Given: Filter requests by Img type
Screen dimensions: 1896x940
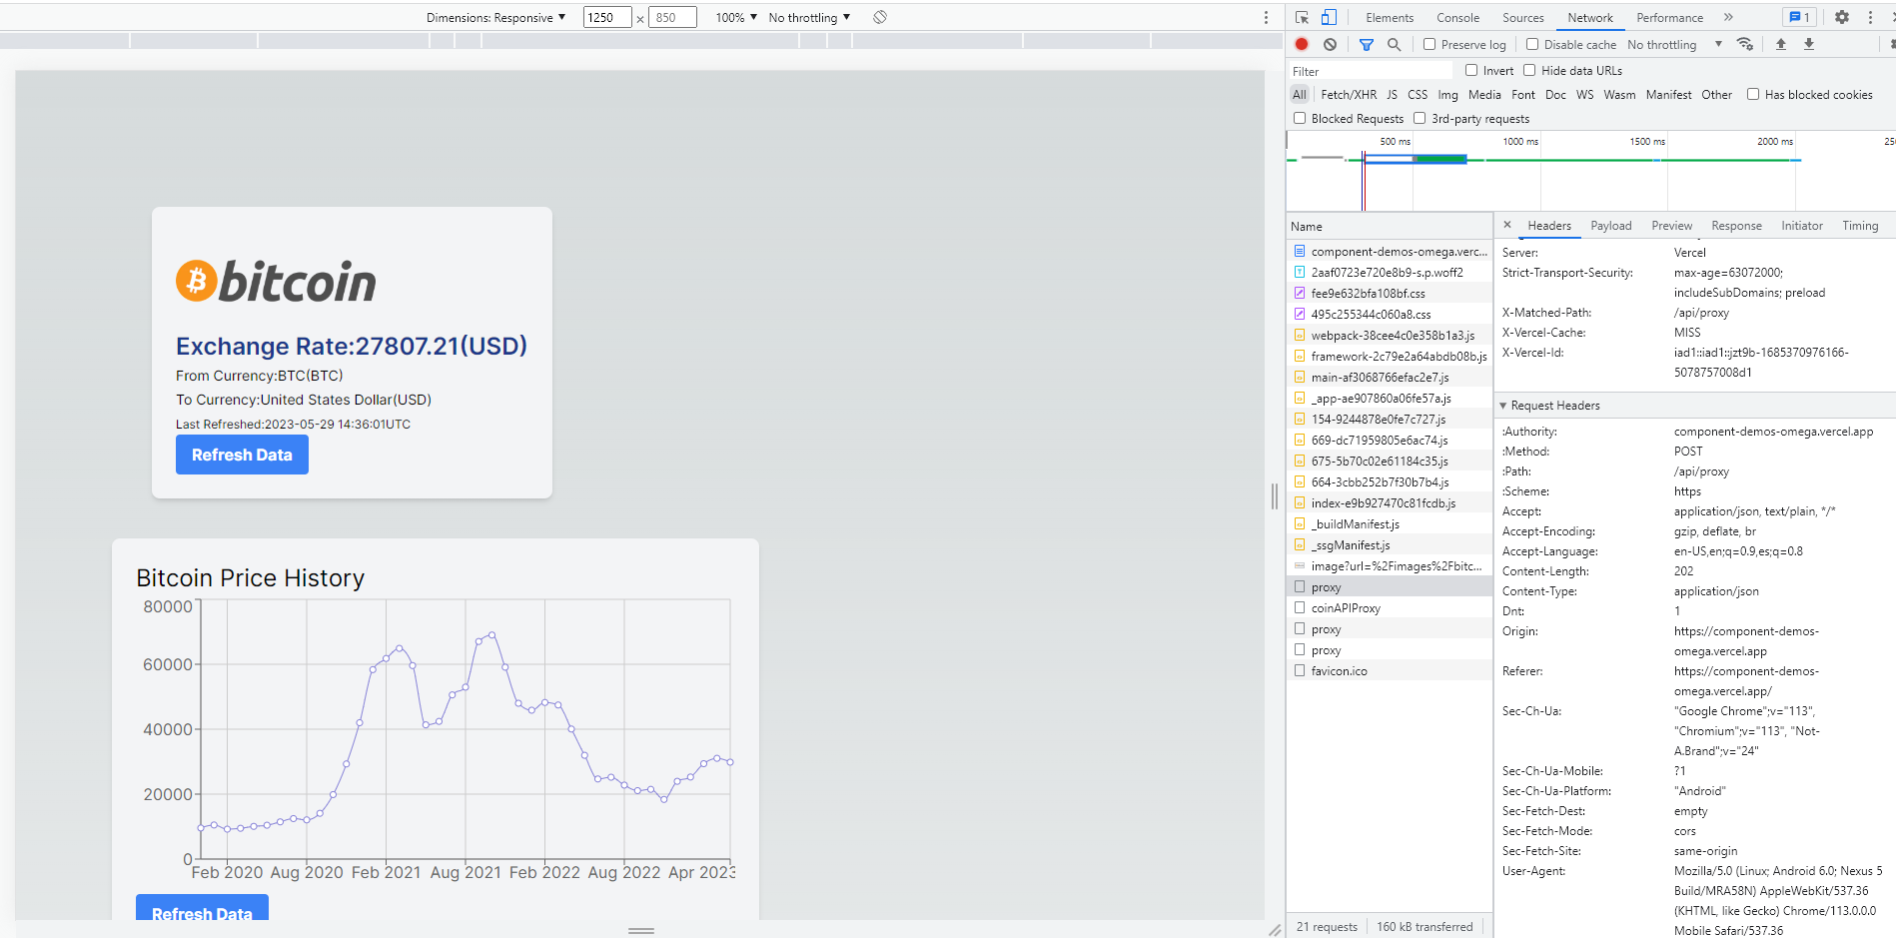Looking at the screenshot, I should [x=1447, y=94].
